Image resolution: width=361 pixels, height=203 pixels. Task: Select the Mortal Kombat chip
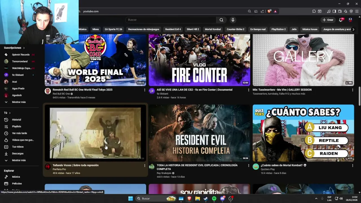213,29
